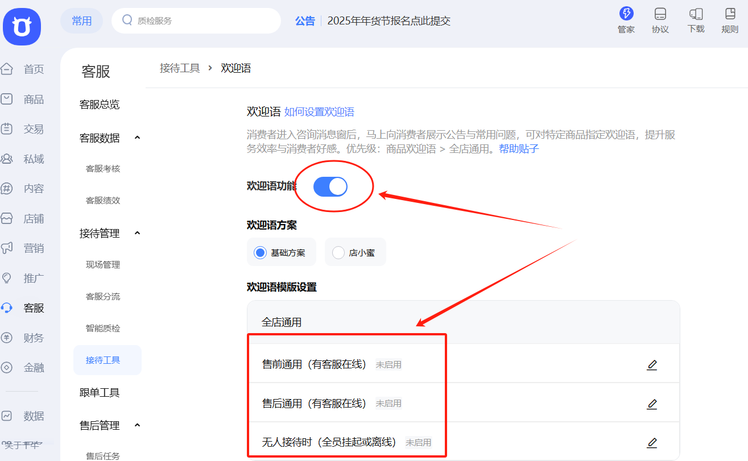Click the 金融 diamond icon in sidebar
This screenshot has width=748, height=461.
(x=7, y=367)
